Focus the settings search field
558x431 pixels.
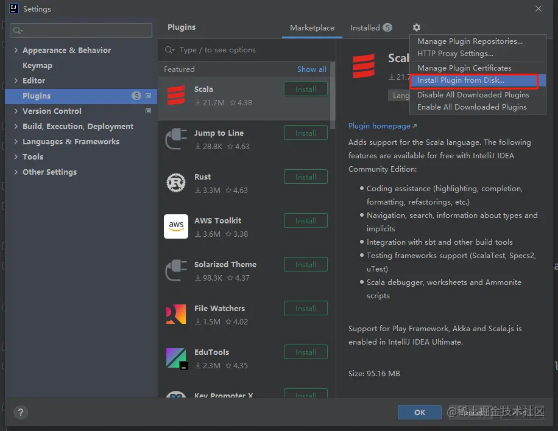81,30
